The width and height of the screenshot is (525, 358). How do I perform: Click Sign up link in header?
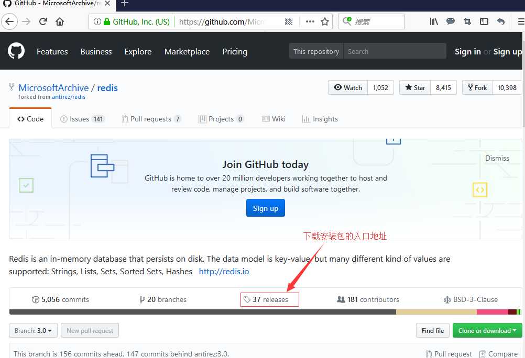[x=508, y=51]
